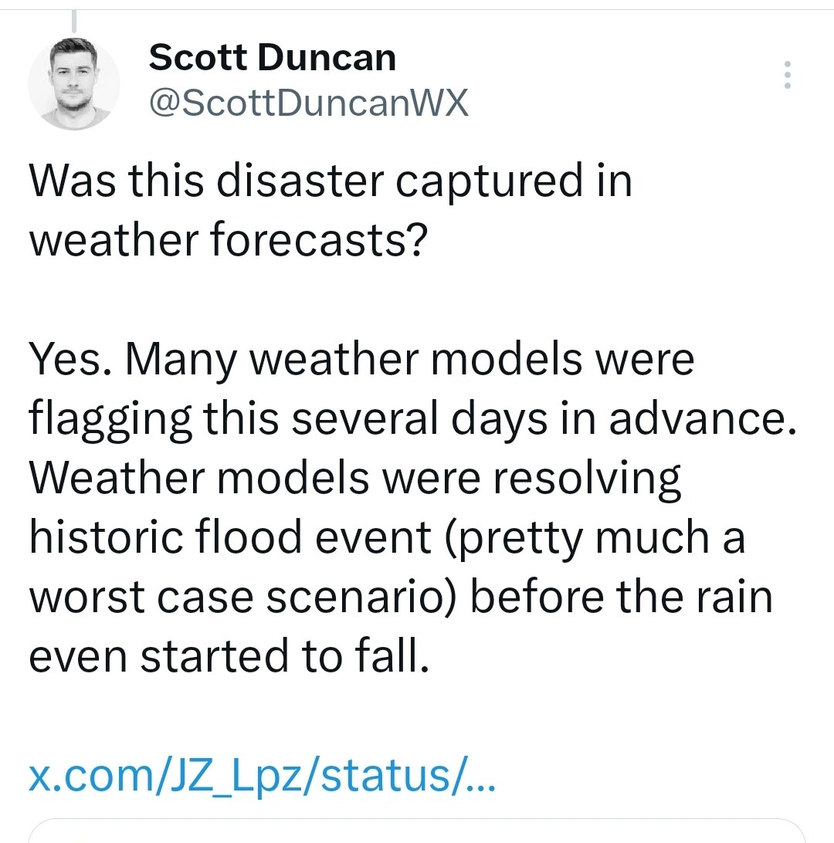This screenshot has width=834, height=843.
Task: Tap the line 'Yes. Many weather models were'
Action: point(361,361)
